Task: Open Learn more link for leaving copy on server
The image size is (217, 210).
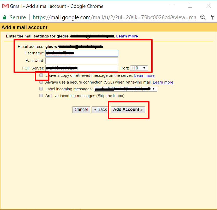Action: (144, 75)
